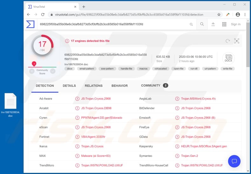Click Arcabit JS:Trojan.Cryxos.DB98 result

pos(96,108)
